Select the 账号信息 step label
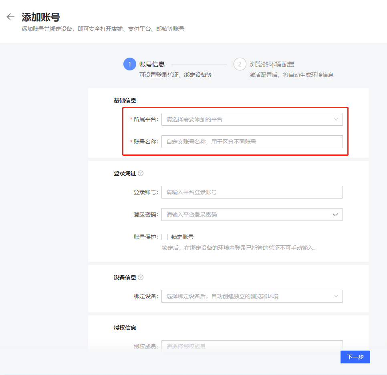This screenshot has height=375, width=387. [x=152, y=64]
